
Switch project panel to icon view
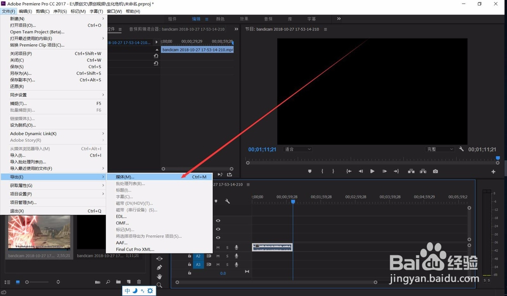(18, 282)
